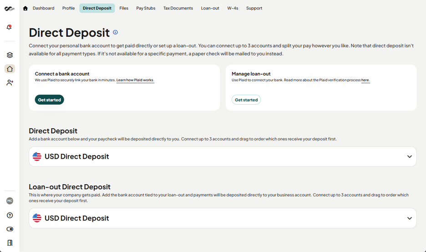Open the 'here' Plaid verification link

(365, 80)
